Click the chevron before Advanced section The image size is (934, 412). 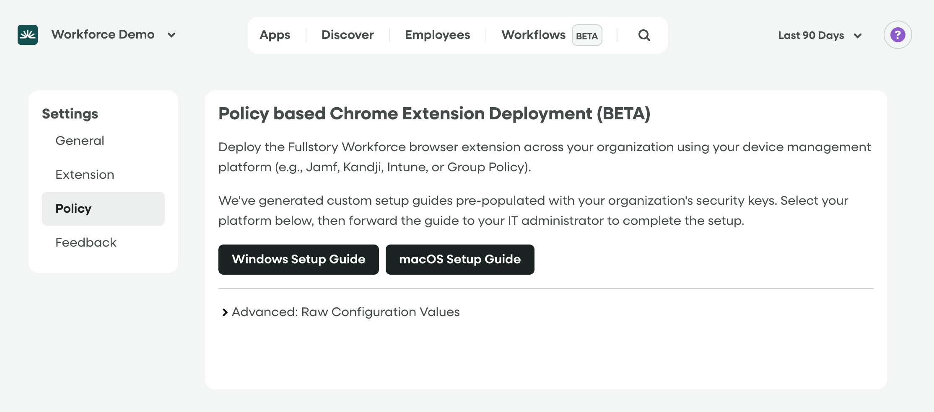pos(224,312)
